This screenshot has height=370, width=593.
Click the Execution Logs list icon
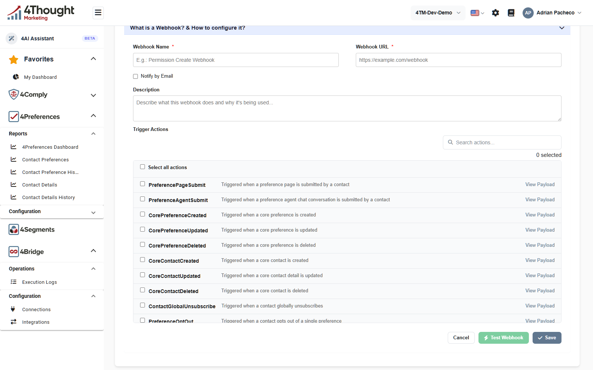point(14,282)
